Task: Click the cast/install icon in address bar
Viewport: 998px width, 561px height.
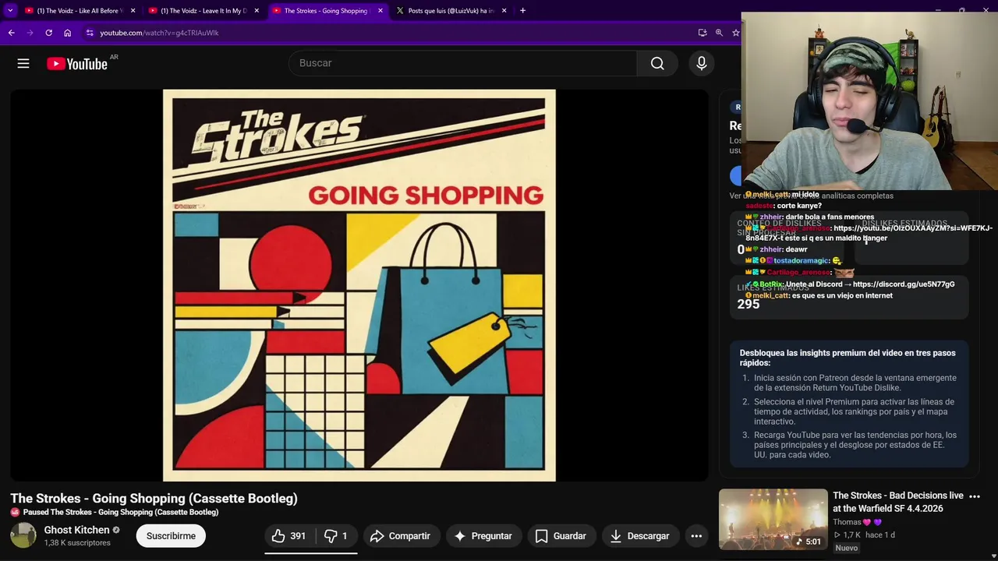Action: click(702, 33)
